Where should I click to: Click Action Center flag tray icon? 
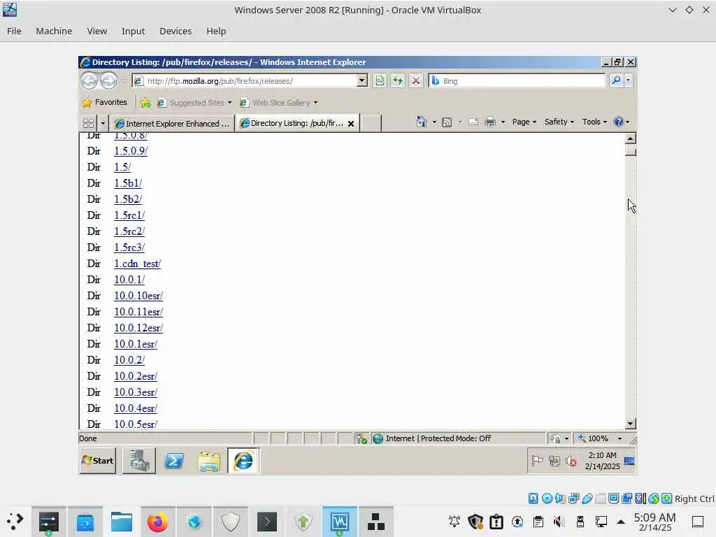(x=537, y=461)
